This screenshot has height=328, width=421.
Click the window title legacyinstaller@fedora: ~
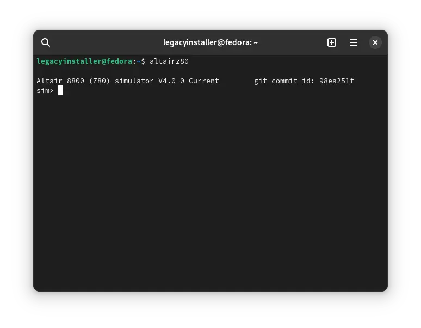pos(210,42)
